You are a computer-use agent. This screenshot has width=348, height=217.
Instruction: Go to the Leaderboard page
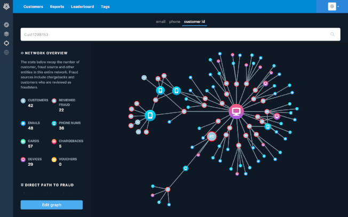pyautogui.click(x=82, y=6)
